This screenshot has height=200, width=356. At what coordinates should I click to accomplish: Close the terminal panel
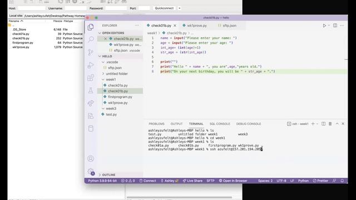[343, 123]
